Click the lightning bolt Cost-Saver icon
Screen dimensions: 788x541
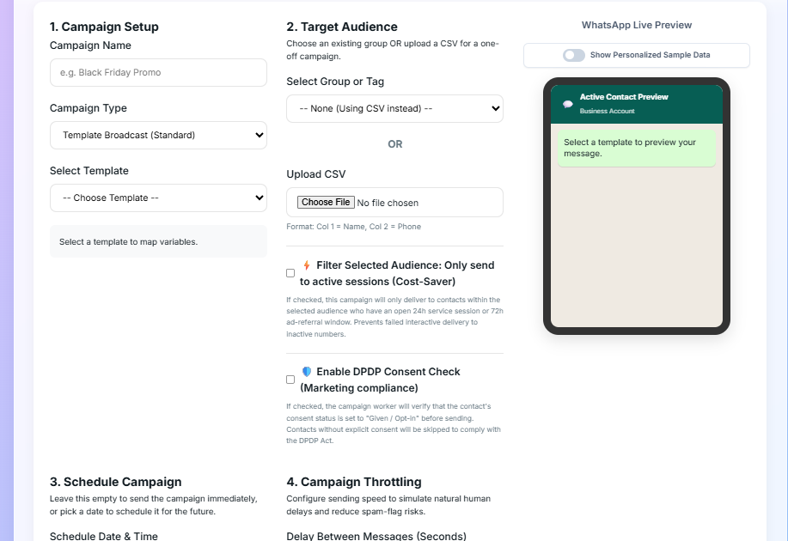click(x=307, y=265)
